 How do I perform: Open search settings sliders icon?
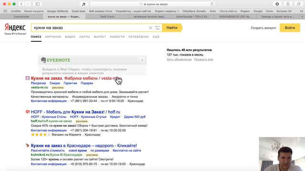(158, 28)
